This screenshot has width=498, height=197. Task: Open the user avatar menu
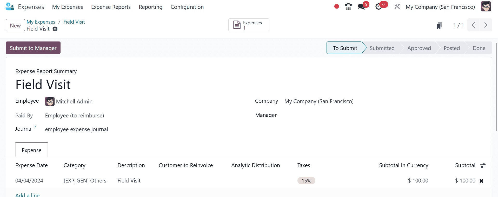click(486, 6)
